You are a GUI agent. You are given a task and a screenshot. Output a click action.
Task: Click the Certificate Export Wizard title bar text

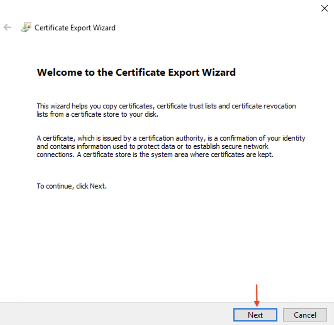tap(75, 28)
